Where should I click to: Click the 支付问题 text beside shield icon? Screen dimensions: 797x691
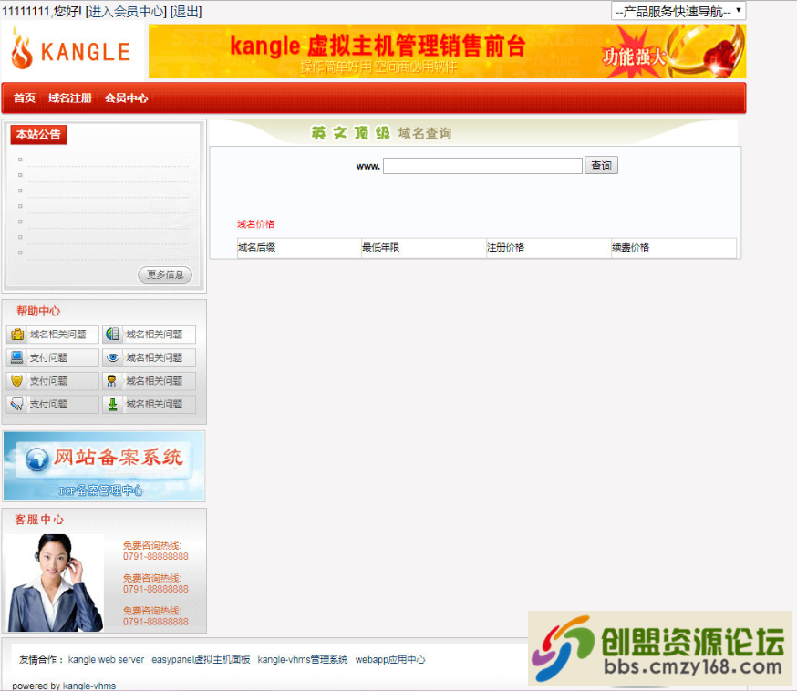pos(49,381)
